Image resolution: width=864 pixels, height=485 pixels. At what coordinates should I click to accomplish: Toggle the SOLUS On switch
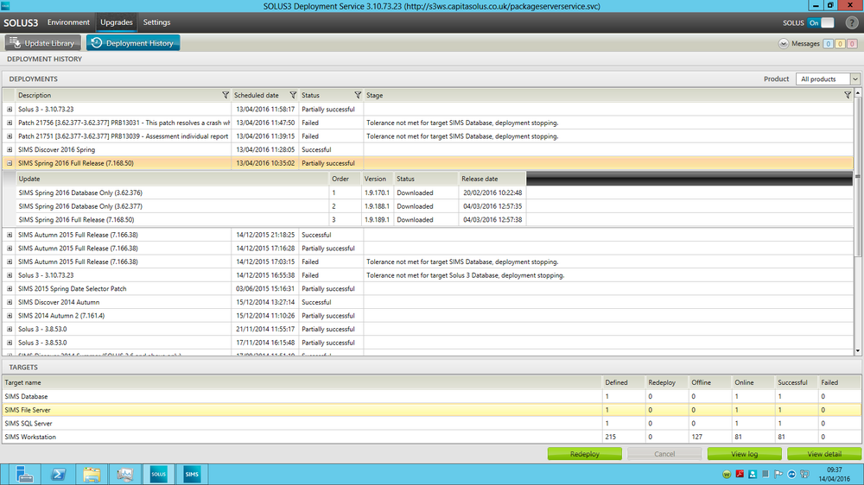[821, 22]
